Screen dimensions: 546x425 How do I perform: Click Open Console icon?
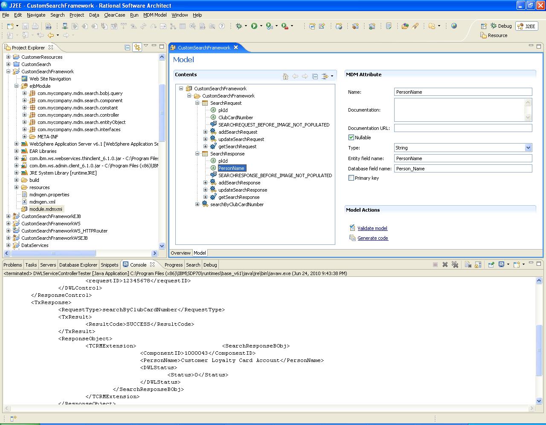point(517,264)
